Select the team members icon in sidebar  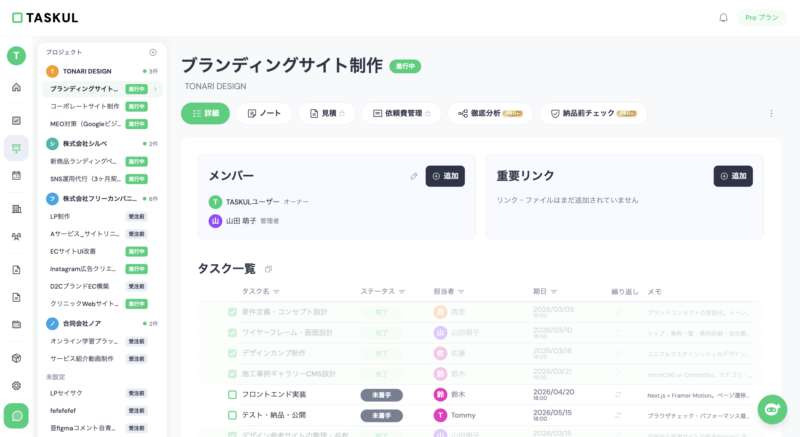[x=16, y=237]
